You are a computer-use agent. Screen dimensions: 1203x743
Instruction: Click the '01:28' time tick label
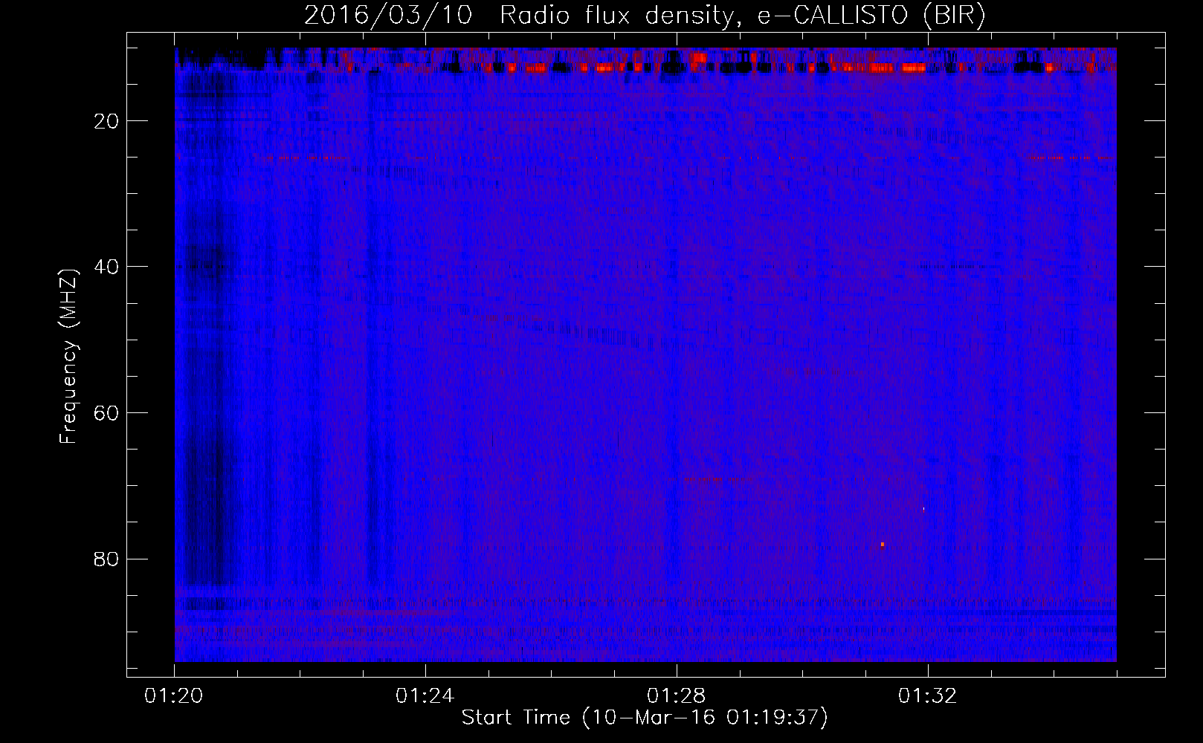[x=677, y=696]
